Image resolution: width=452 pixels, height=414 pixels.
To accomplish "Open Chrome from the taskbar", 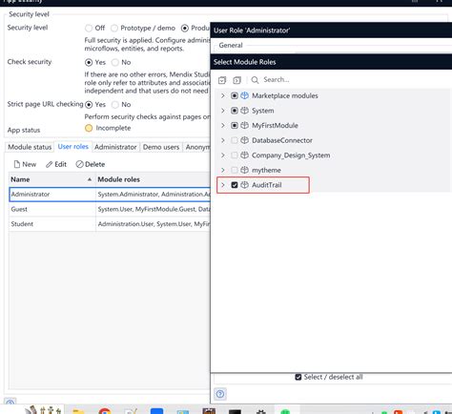I will click(x=105, y=411).
